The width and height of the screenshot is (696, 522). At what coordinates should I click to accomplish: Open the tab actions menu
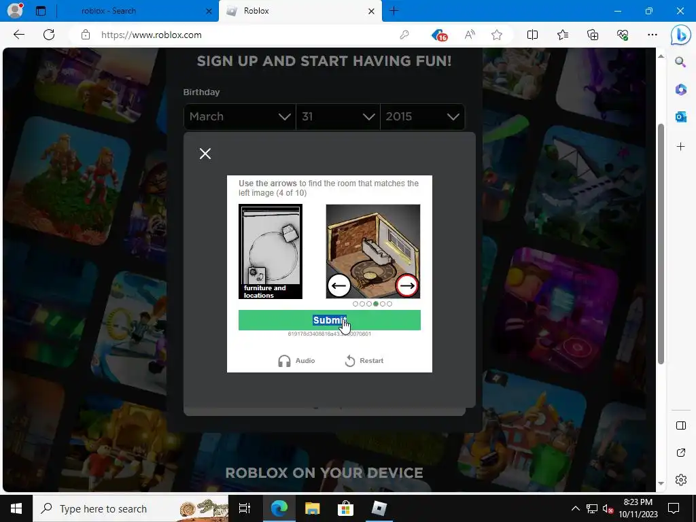(x=41, y=11)
